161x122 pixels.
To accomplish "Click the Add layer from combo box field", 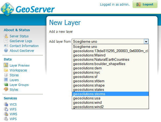I will (x=110, y=42).
